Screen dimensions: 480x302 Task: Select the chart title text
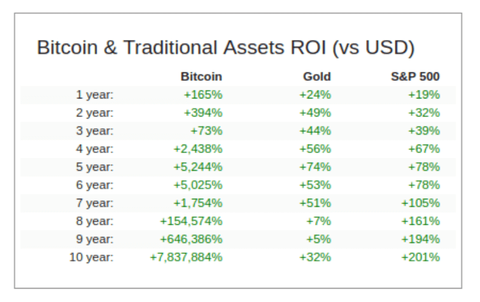[x=226, y=47]
